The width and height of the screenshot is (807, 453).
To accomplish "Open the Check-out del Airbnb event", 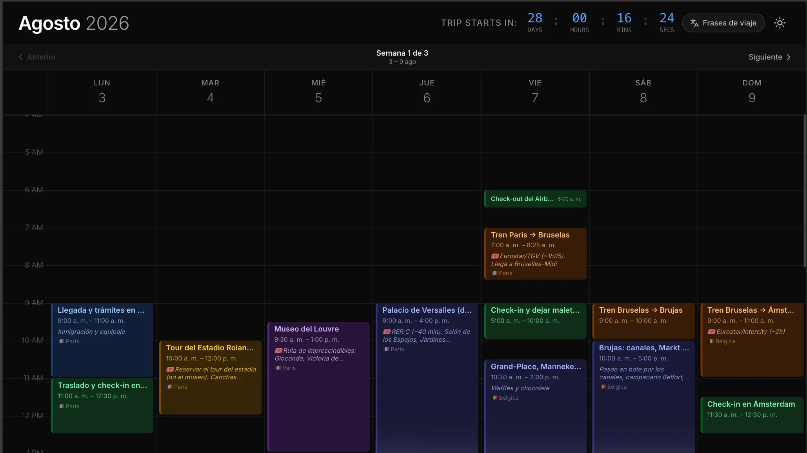I will click(535, 199).
